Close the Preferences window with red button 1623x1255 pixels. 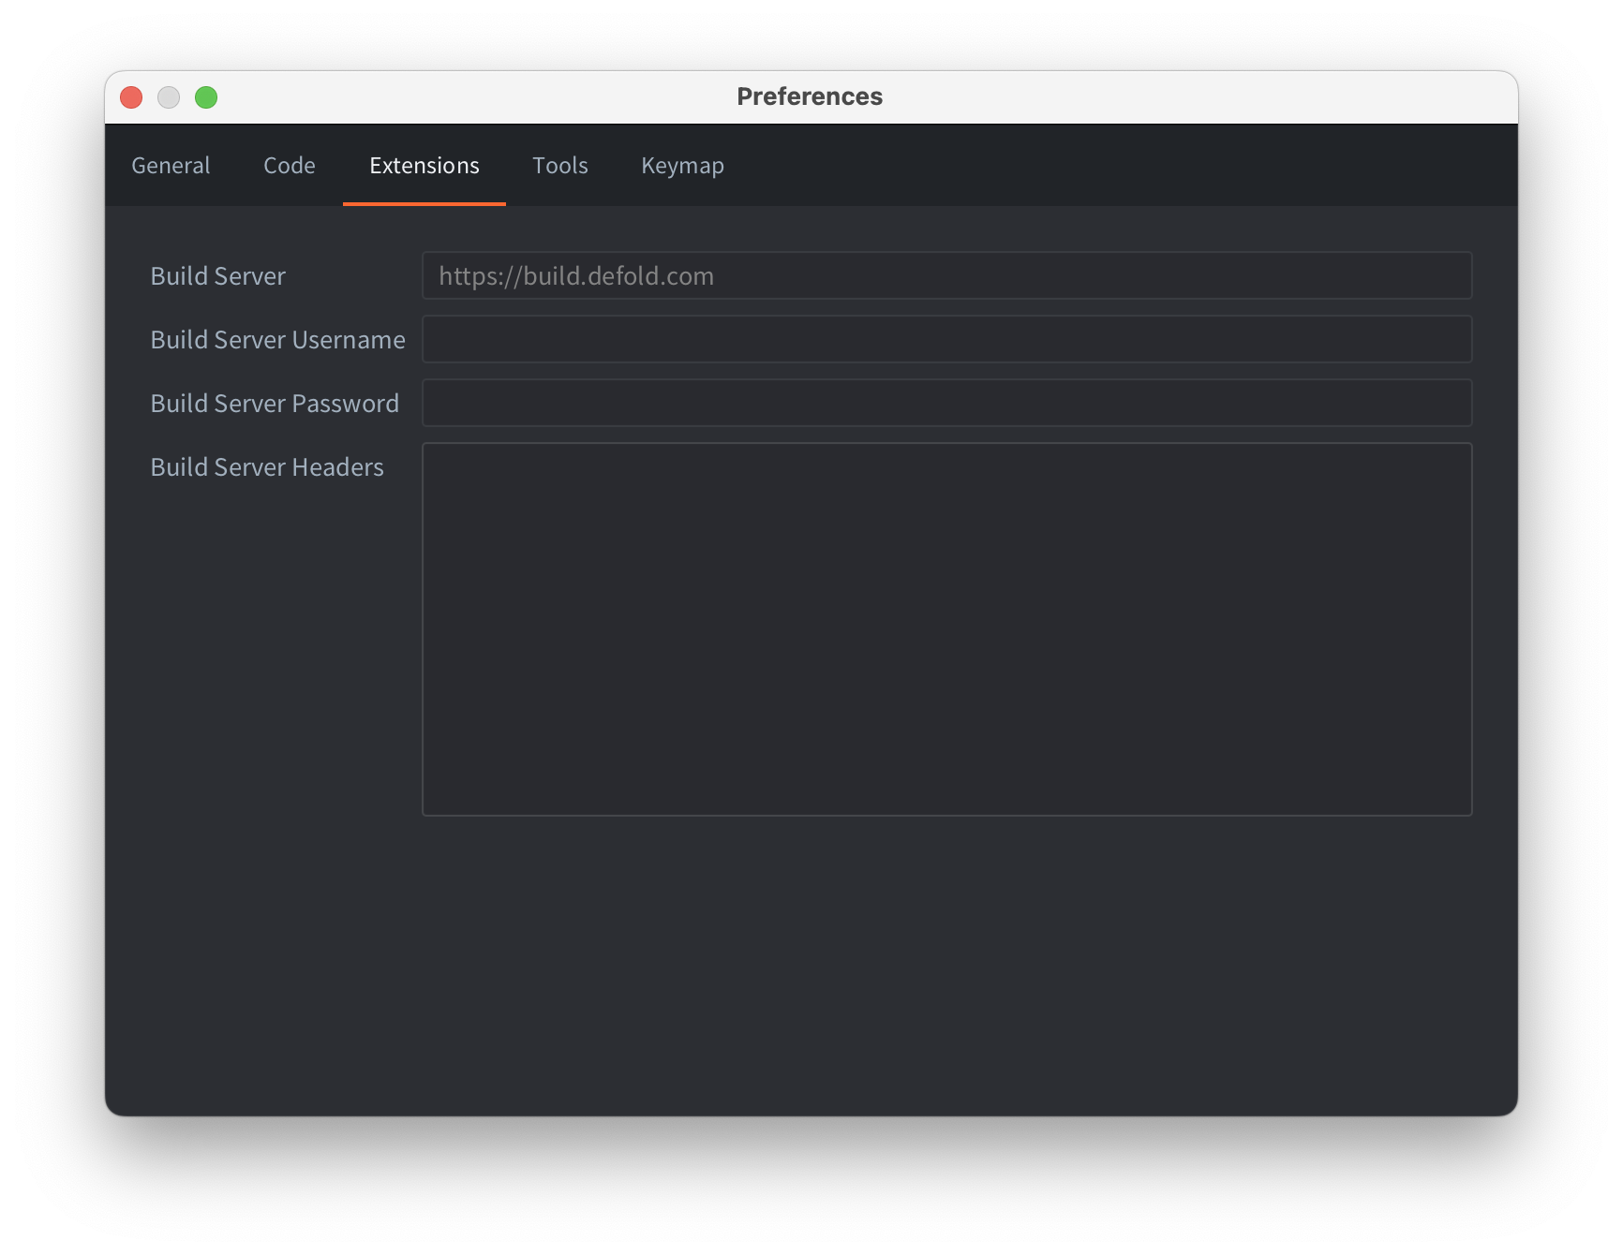131,97
